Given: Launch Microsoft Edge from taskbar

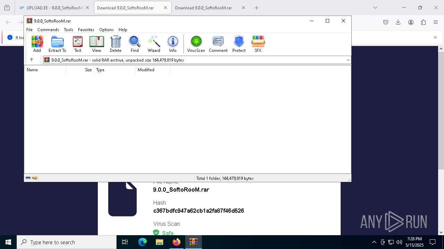Looking at the screenshot, I should (x=143, y=242).
